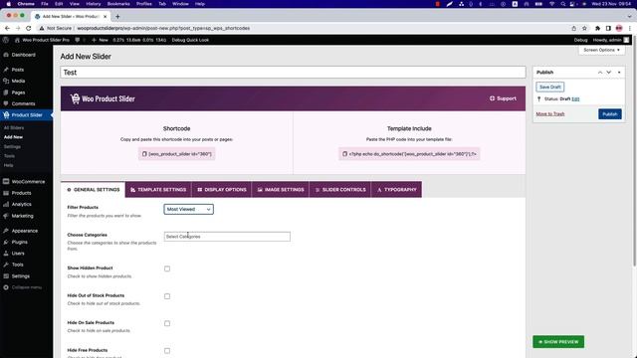This screenshot has width=637, height=358.
Task: Expand the Screen Options panel
Action: pyautogui.click(x=601, y=50)
